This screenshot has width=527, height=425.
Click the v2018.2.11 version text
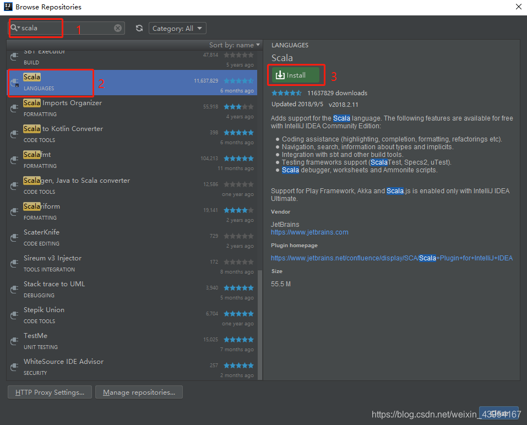344,105
